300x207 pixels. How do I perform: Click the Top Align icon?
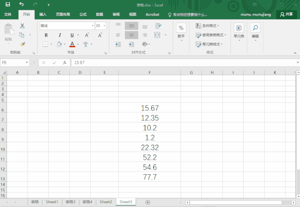coord(118,26)
